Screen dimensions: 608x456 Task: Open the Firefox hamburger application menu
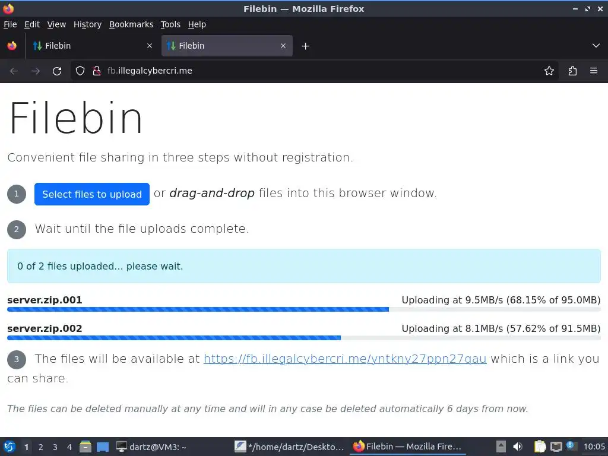(594, 71)
